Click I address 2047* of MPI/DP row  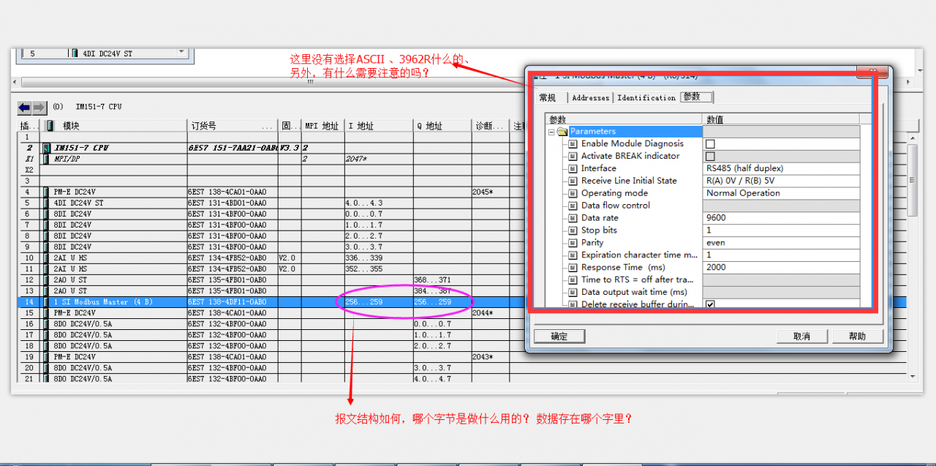point(356,159)
